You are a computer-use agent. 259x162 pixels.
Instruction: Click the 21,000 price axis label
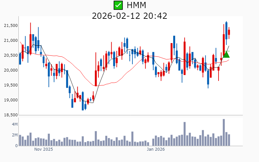pos(10,40)
